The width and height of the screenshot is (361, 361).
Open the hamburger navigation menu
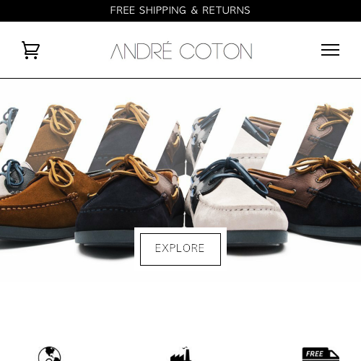(330, 50)
